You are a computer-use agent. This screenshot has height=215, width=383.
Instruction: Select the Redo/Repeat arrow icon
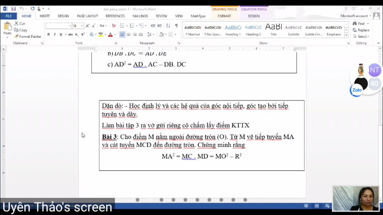(33, 9)
